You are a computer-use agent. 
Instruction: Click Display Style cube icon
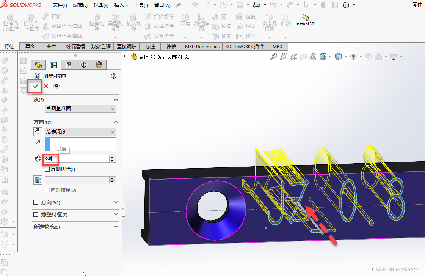[338, 57]
